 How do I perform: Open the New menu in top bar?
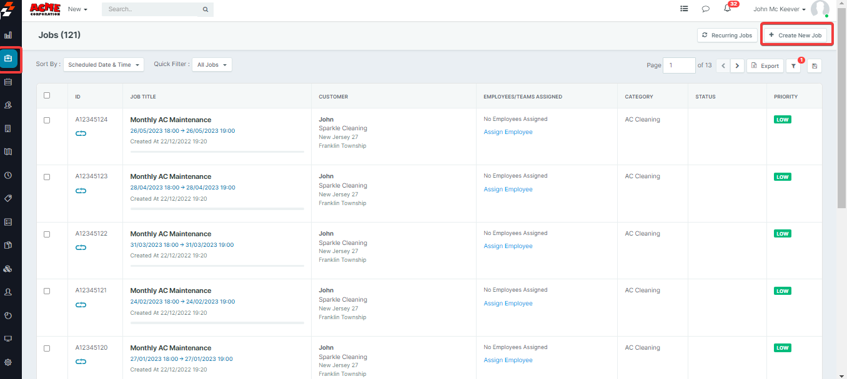point(77,9)
